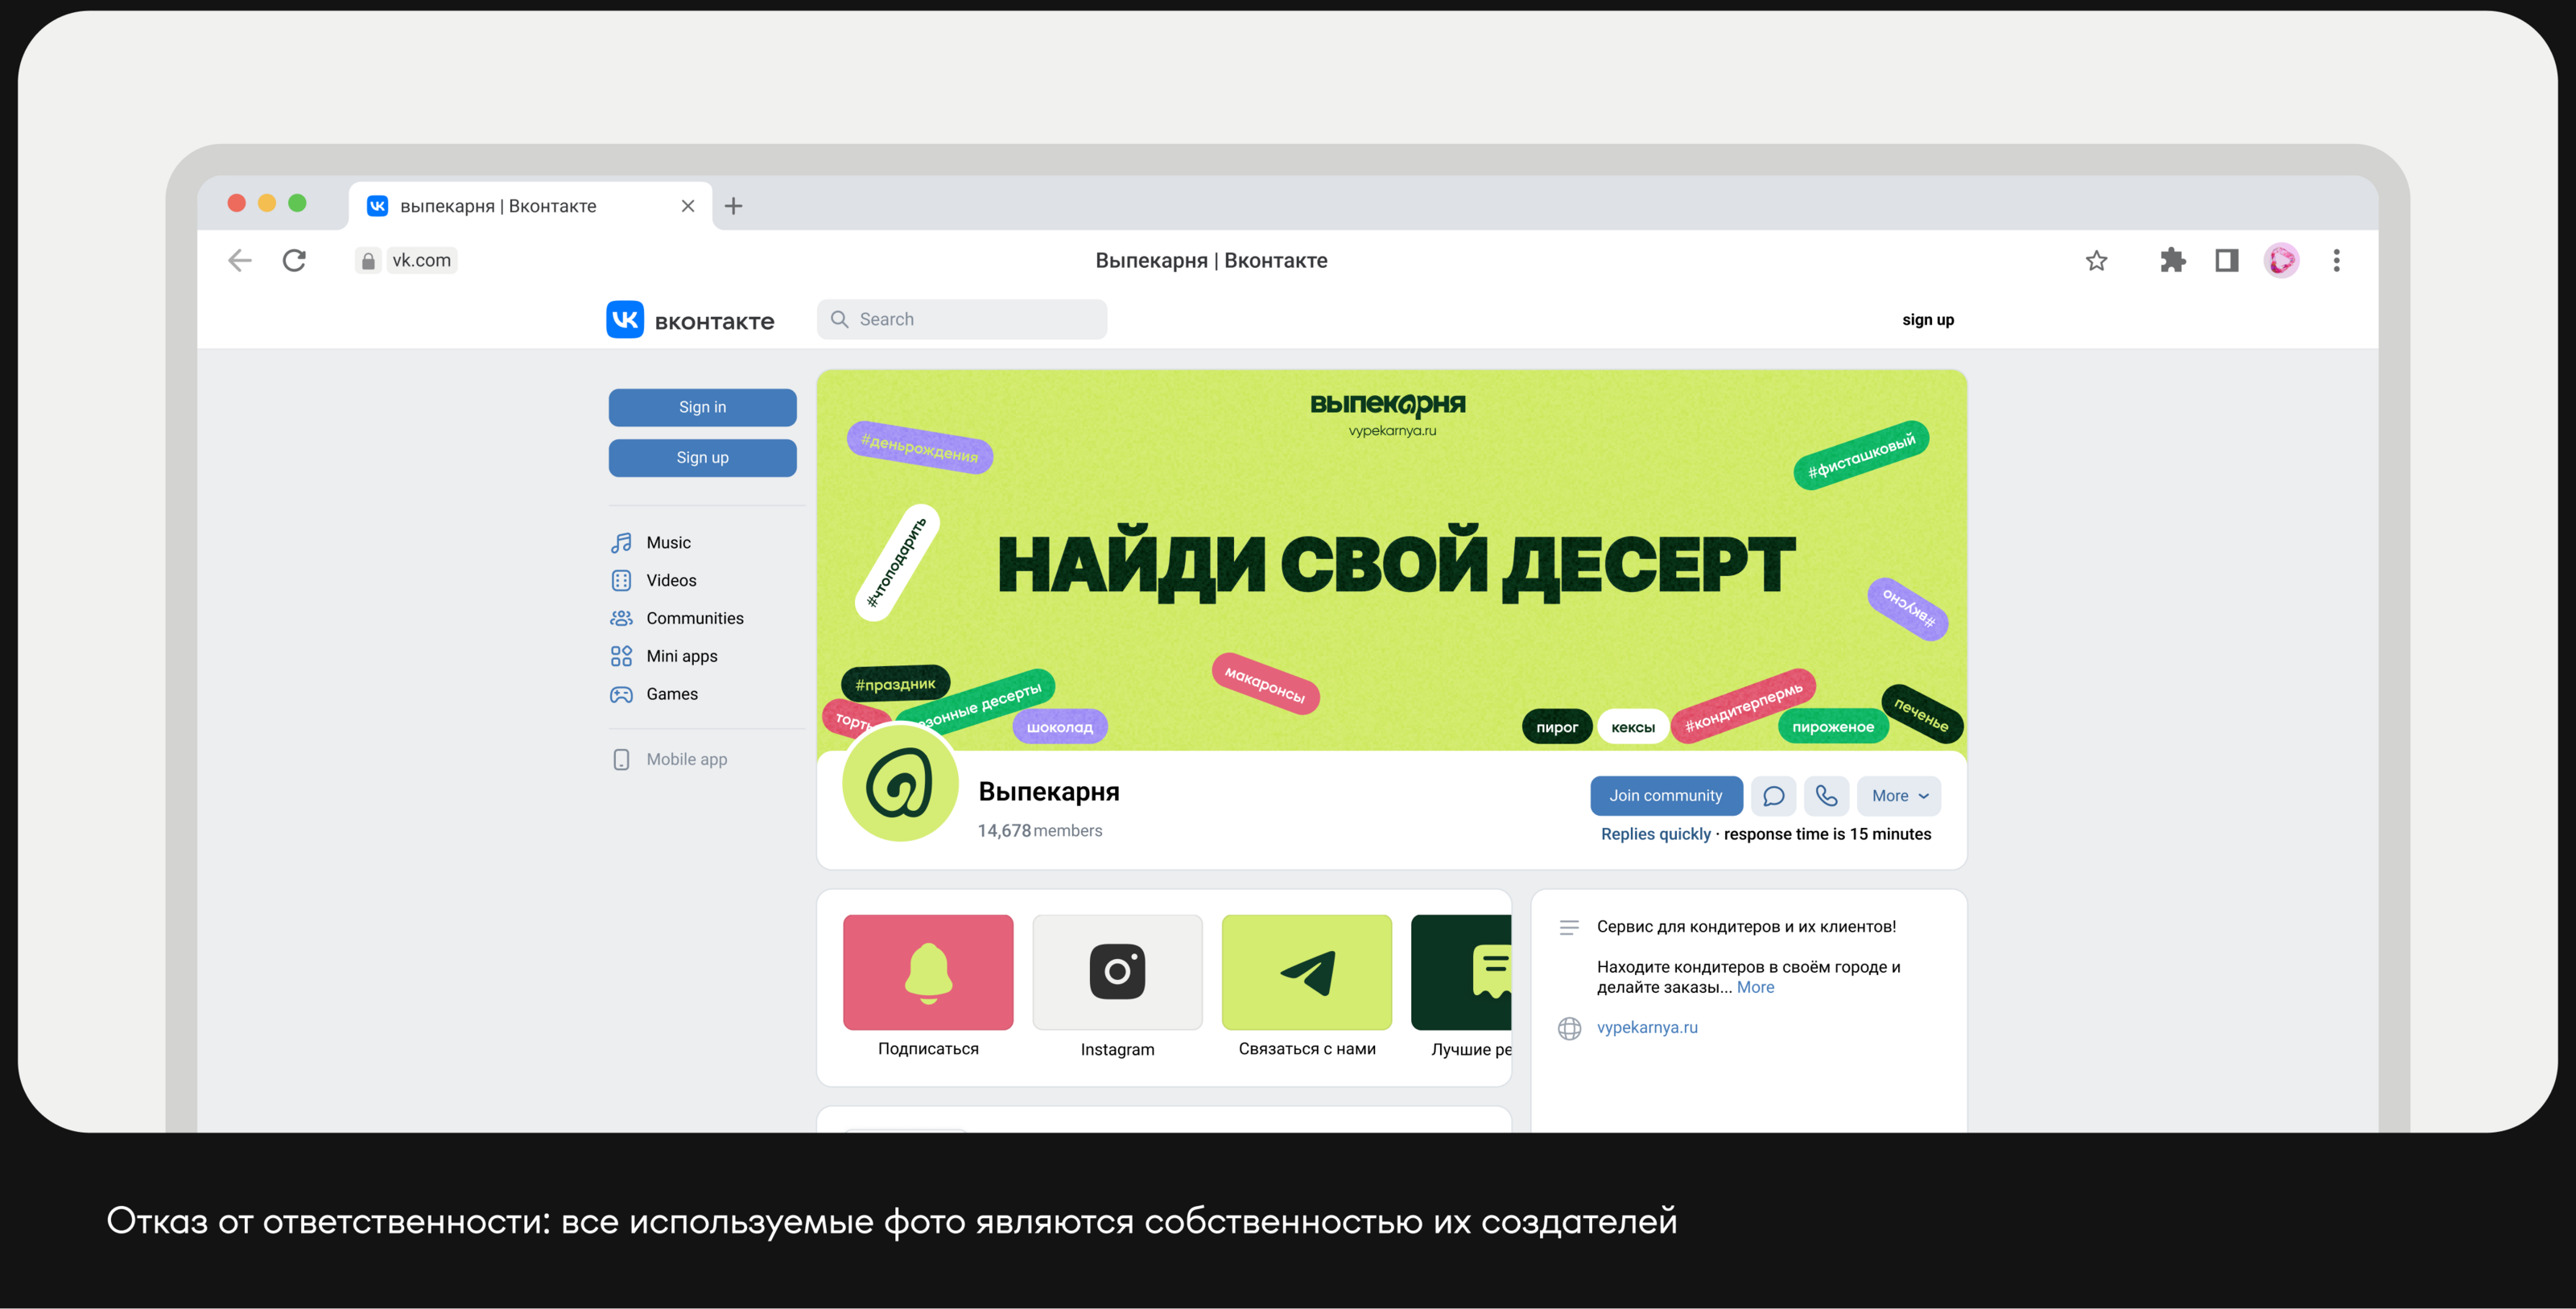The width and height of the screenshot is (2576, 1309).
Task: Click the sign up link at top right
Action: click(x=1927, y=319)
